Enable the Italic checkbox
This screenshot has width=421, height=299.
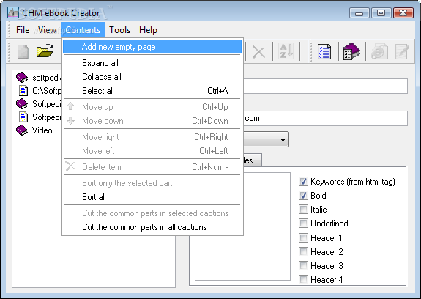pos(303,210)
